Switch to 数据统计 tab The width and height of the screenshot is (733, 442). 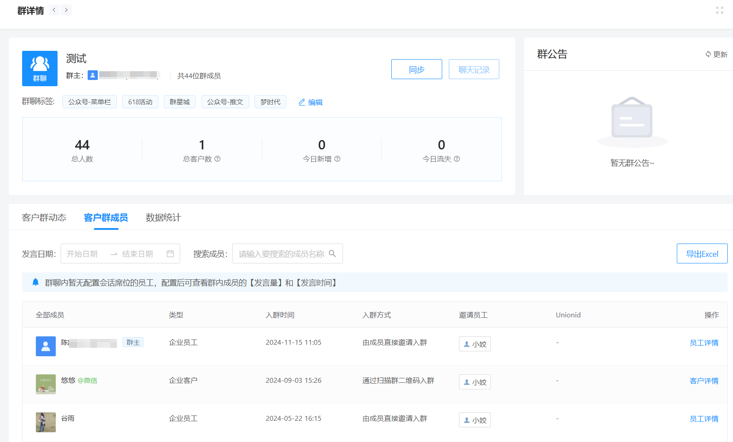click(163, 217)
